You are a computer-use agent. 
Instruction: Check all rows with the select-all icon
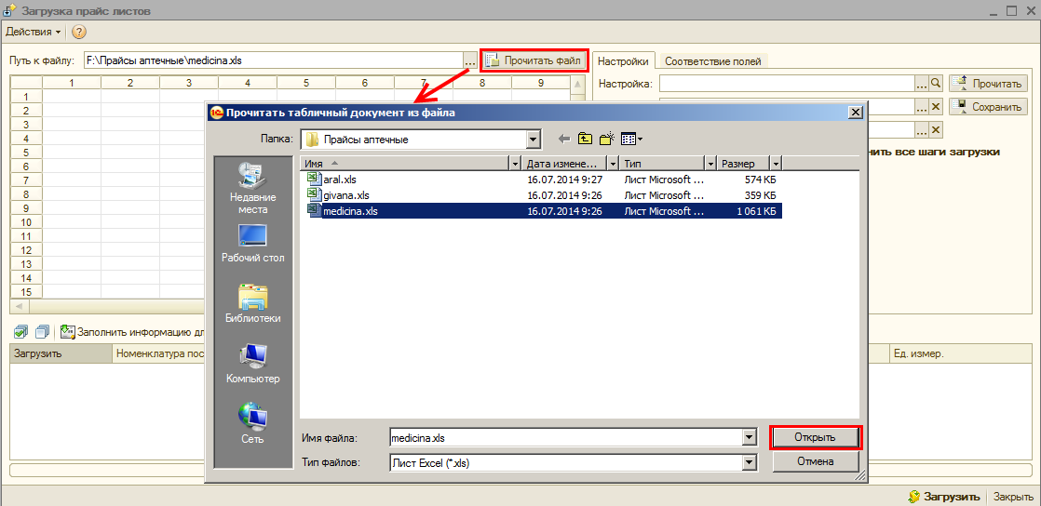click(x=21, y=331)
